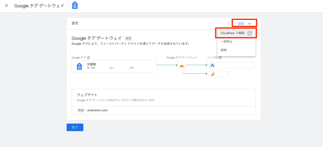Click the help icon next to リンク先
Viewport: 323px width, 147px height.
pyautogui.click(x=220, y=58)
